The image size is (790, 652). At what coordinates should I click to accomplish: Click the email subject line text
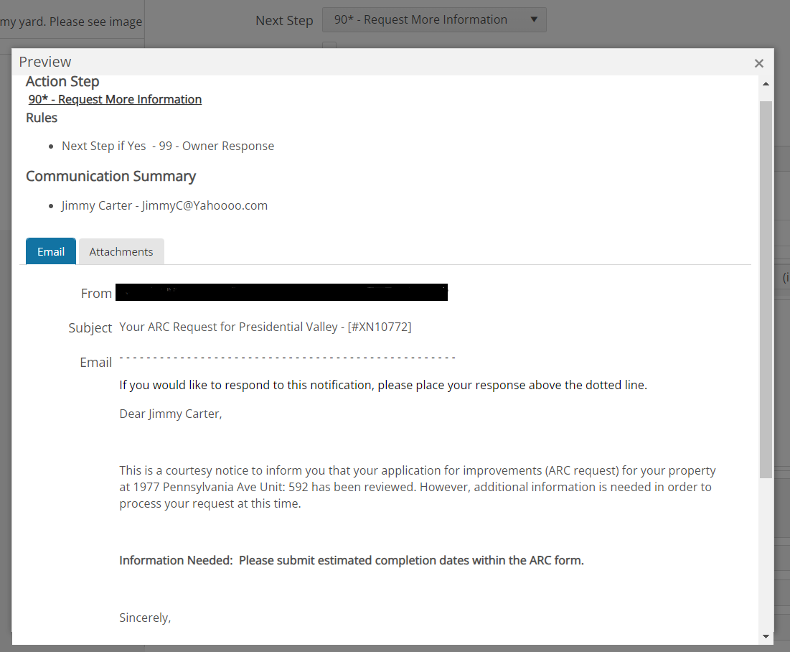click(265, 327)
